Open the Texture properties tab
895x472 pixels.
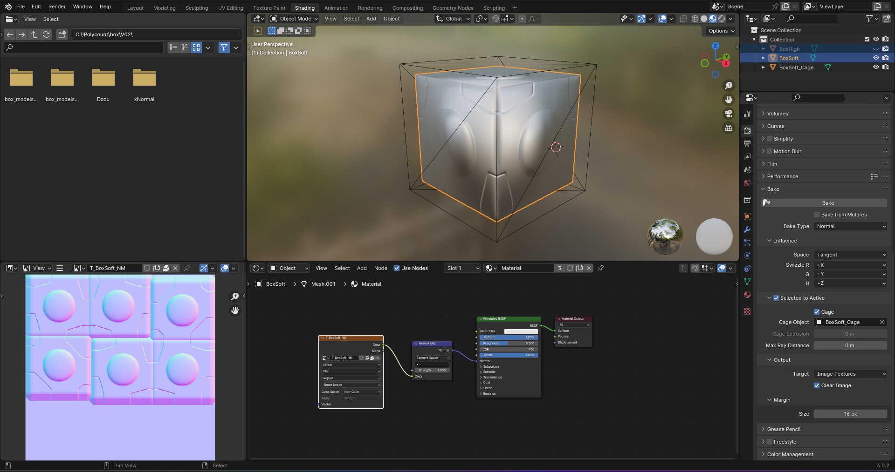(x=747, y=311)
